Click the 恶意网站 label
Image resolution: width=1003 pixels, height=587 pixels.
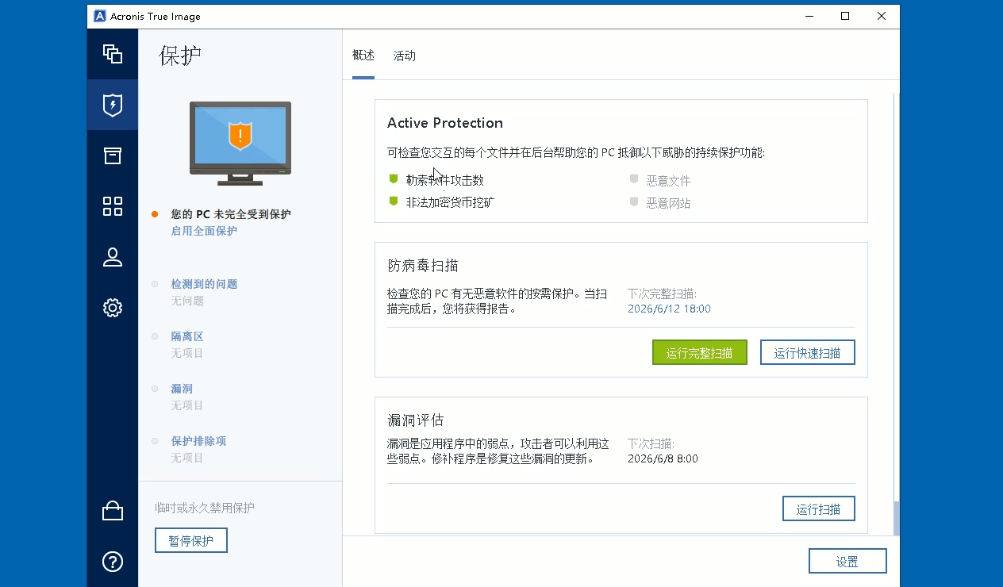point(668,202)
